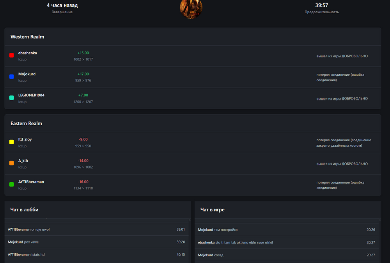Click the Eastern Realm team header
This screenshot has height=263, width=390.
[26, 123]
